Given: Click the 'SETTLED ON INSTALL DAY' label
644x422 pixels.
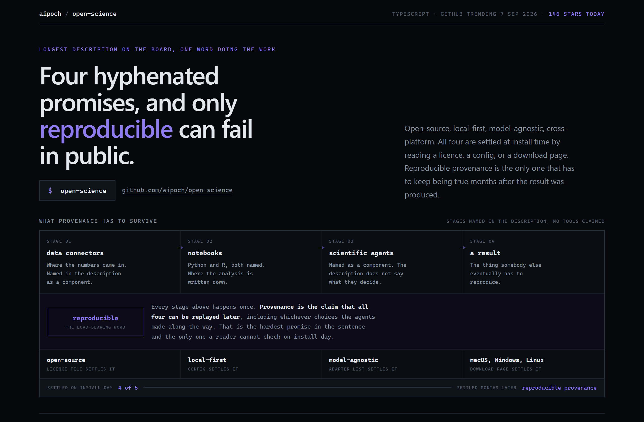Looking at the screenshot, I should [80, 388].
